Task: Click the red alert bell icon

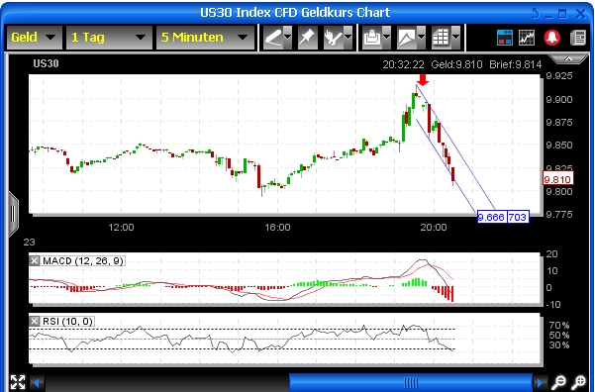Action: [x=552, y=38]
